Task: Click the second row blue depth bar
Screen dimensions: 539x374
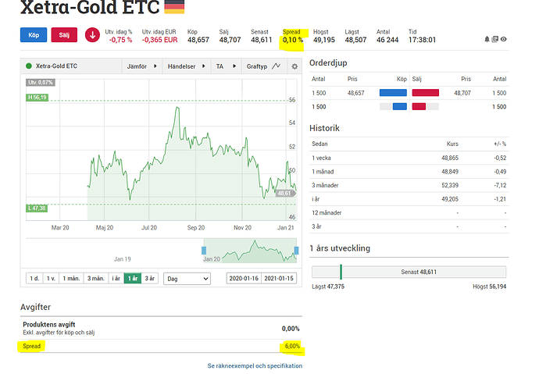Action: point(400,106)
